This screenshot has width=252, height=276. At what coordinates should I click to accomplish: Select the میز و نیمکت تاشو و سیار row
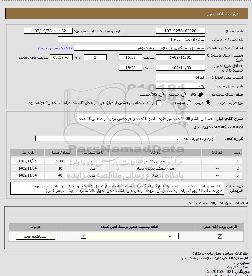click(x=127, y=168)
